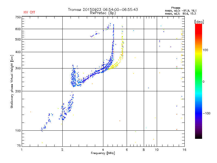Click the colorbar "-100" tick label
This screenshot has width=217, height=163.
point(206,113)
